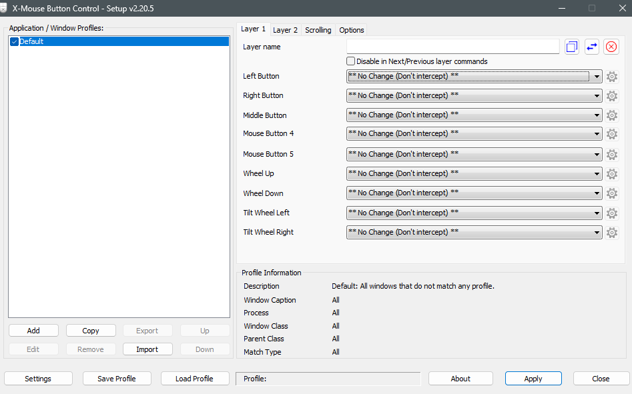Click the Close button at bottom
This screenshot has height=394, width=632.
coord(601,379)
